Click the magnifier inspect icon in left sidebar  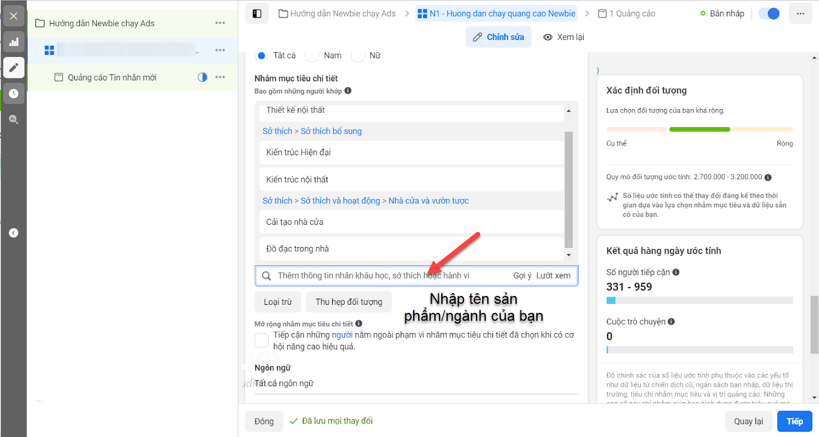pyautogui.click(x=14, y=119)
